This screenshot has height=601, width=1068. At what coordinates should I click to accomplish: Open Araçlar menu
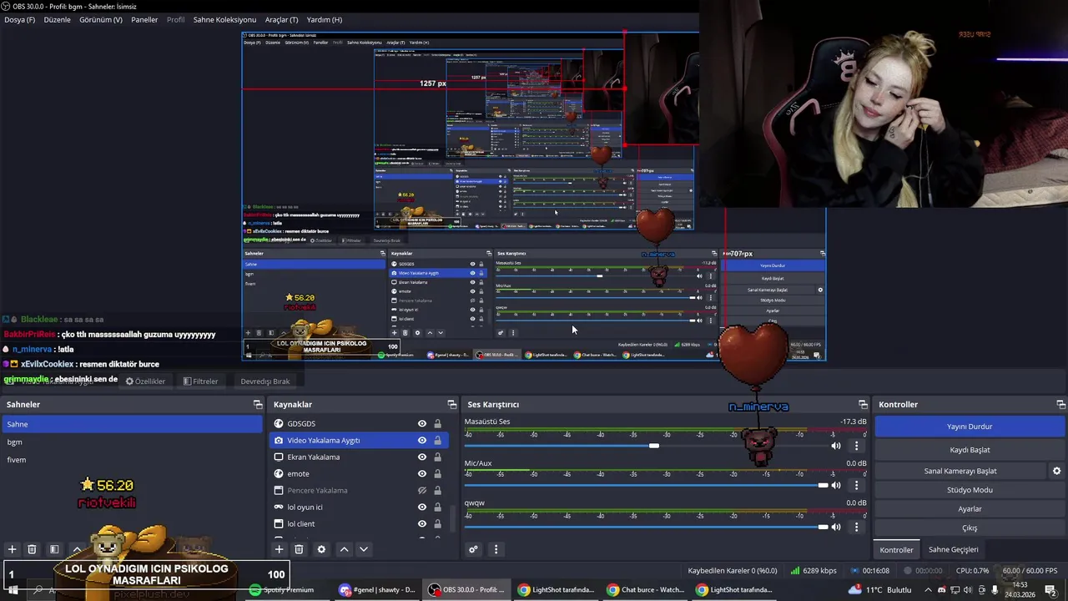[281, 19]
